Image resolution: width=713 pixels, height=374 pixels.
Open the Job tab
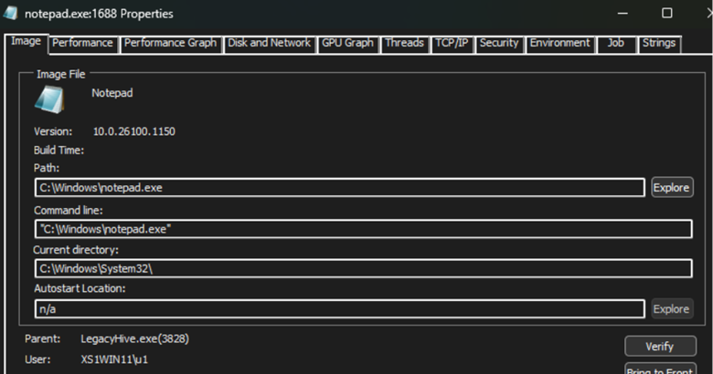616,44
